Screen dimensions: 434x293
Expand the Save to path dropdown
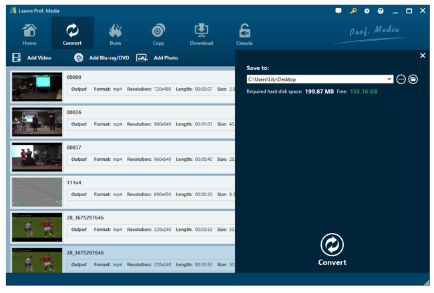pos(389,79)
